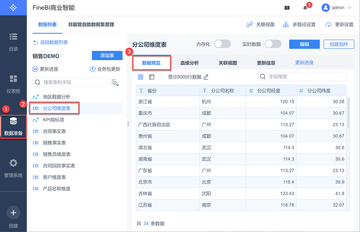
Task: Open the 仪表板 dashboard sidebar icon
Action: 13,79
